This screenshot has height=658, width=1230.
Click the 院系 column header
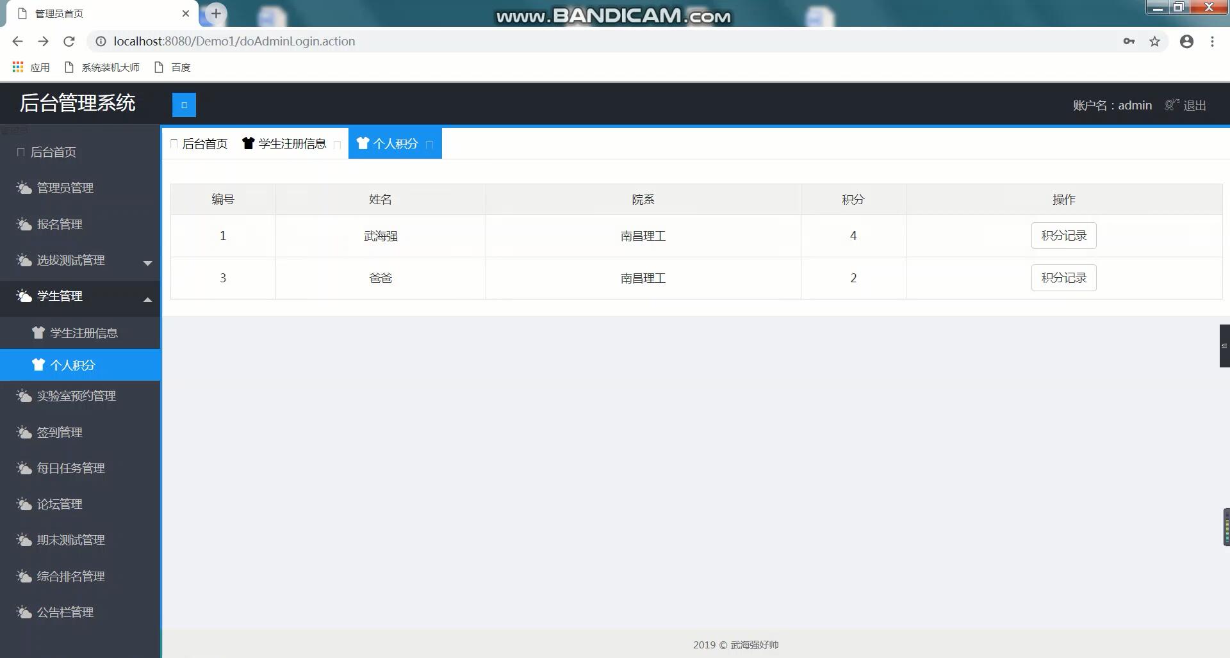(x=643, y=200)
